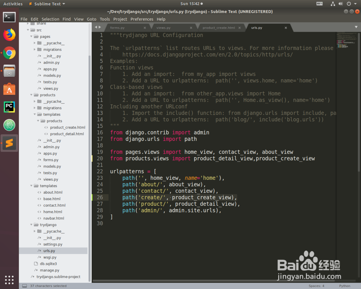Collapse the pages folder
This screenshot has height=289, width=361.
31,36
